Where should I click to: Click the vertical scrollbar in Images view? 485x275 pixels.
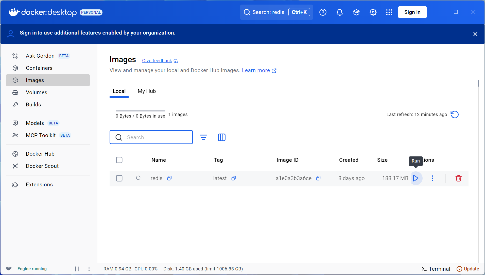point(478,83)
